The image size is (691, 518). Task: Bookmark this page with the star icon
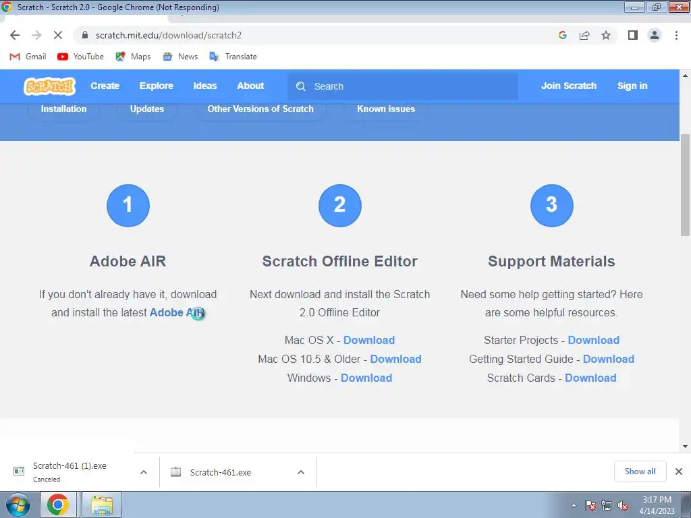[606, 35]
